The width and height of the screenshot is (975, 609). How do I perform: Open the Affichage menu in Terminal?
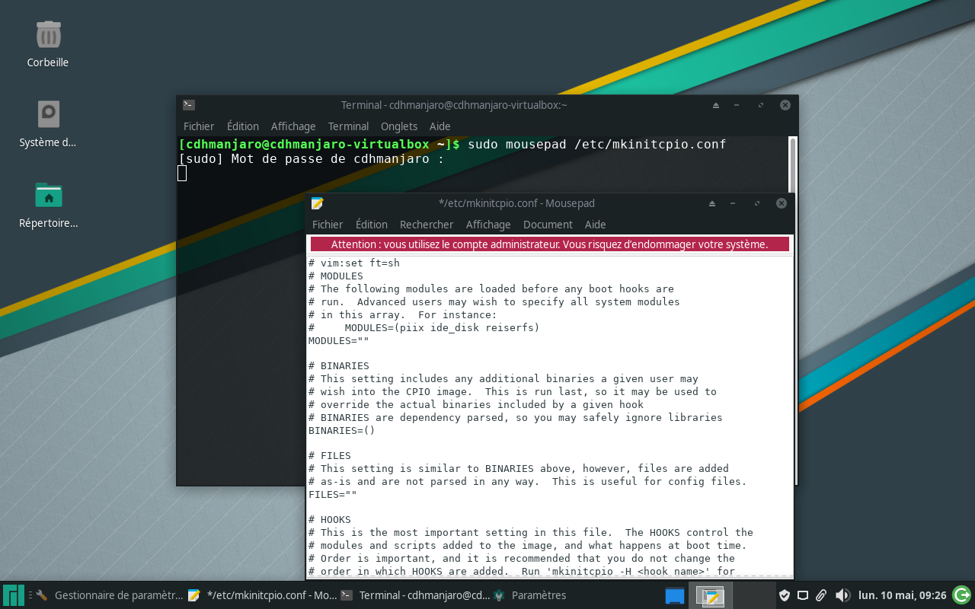click(293, 126)
